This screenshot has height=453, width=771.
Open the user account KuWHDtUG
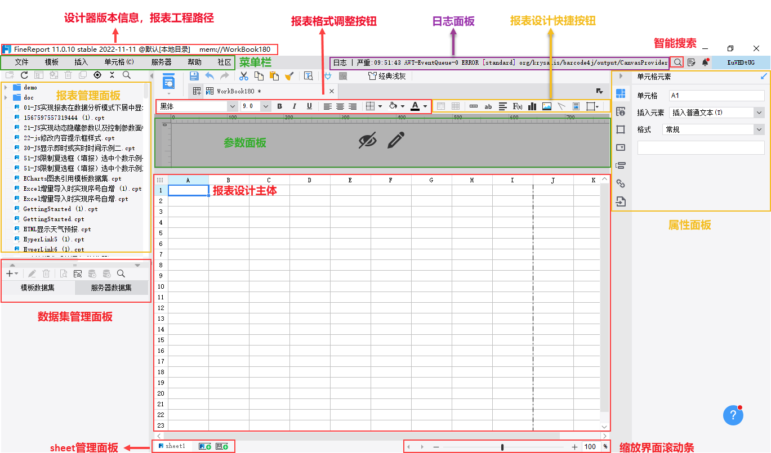click(741, 62)
